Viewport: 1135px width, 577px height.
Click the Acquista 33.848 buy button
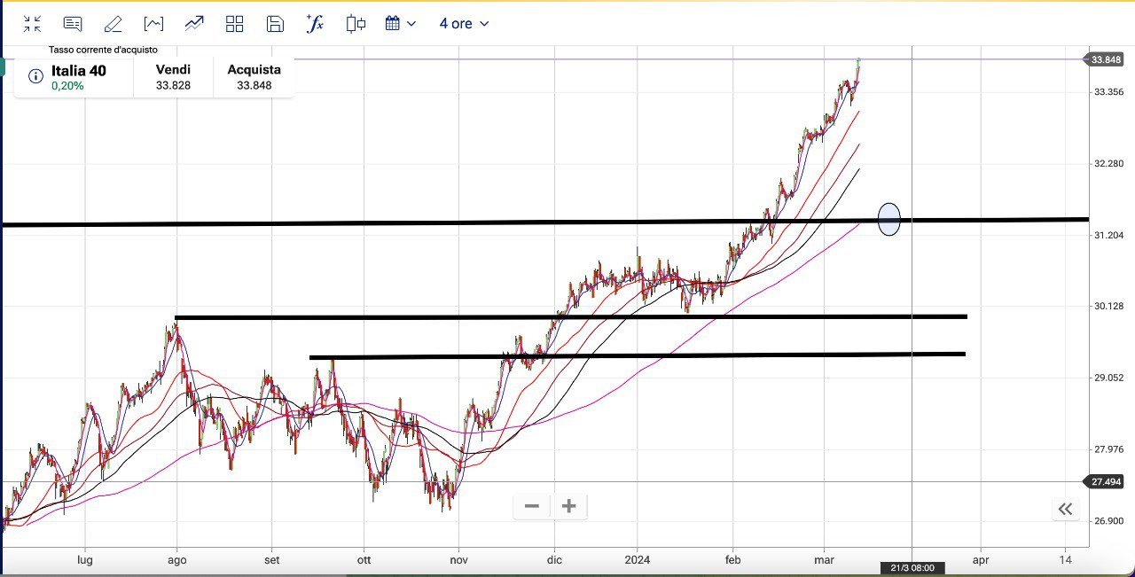tap(254, 77)
